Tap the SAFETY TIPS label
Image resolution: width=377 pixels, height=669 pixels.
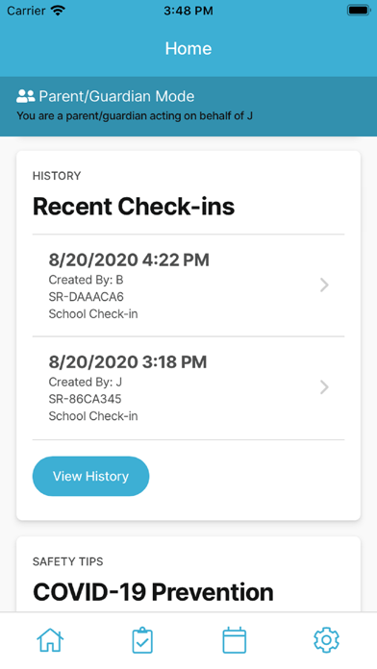68,561
